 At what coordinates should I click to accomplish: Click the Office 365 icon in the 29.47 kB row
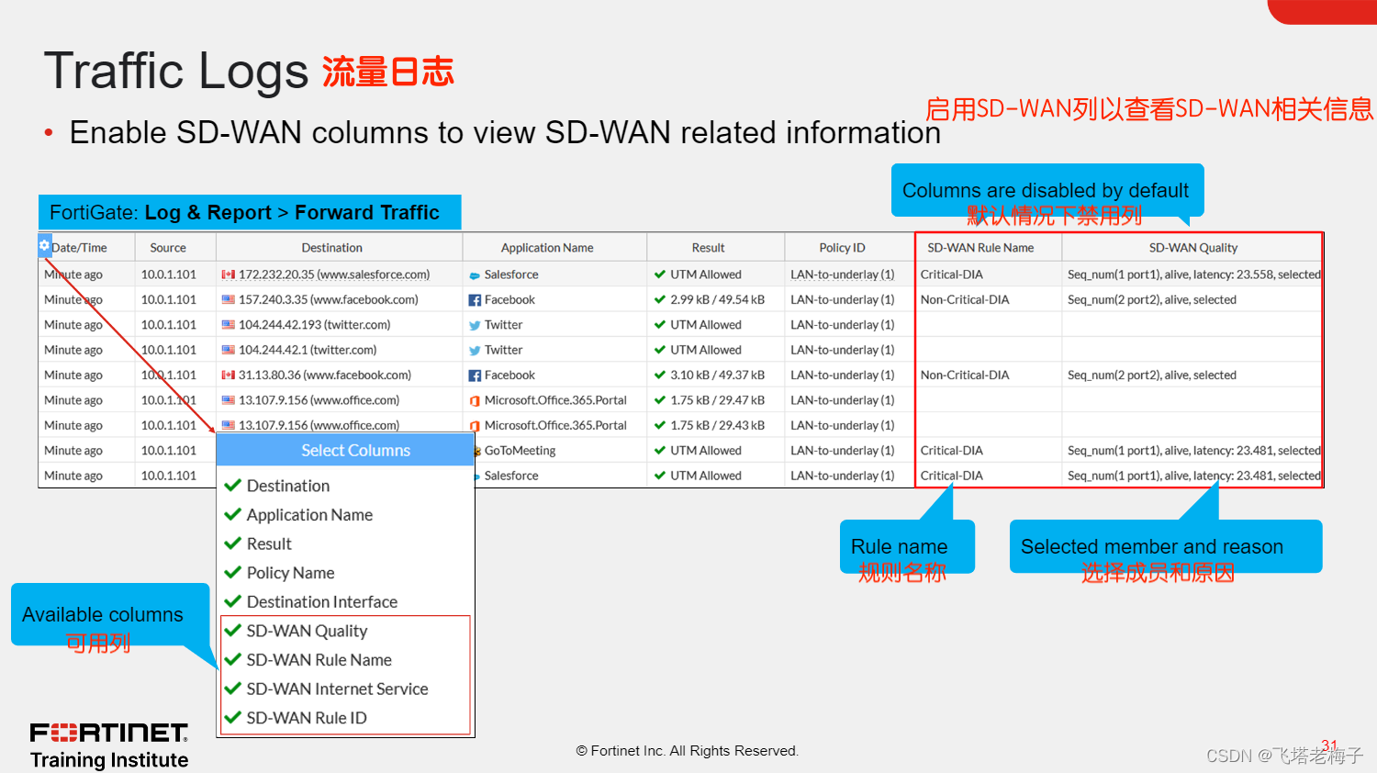pyautogui.click(x=475, y=400)
